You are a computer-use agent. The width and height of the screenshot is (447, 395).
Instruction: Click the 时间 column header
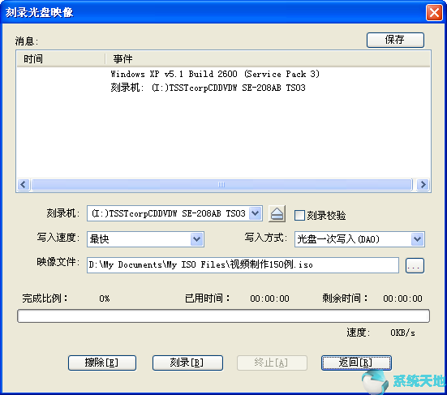[61, 59]
